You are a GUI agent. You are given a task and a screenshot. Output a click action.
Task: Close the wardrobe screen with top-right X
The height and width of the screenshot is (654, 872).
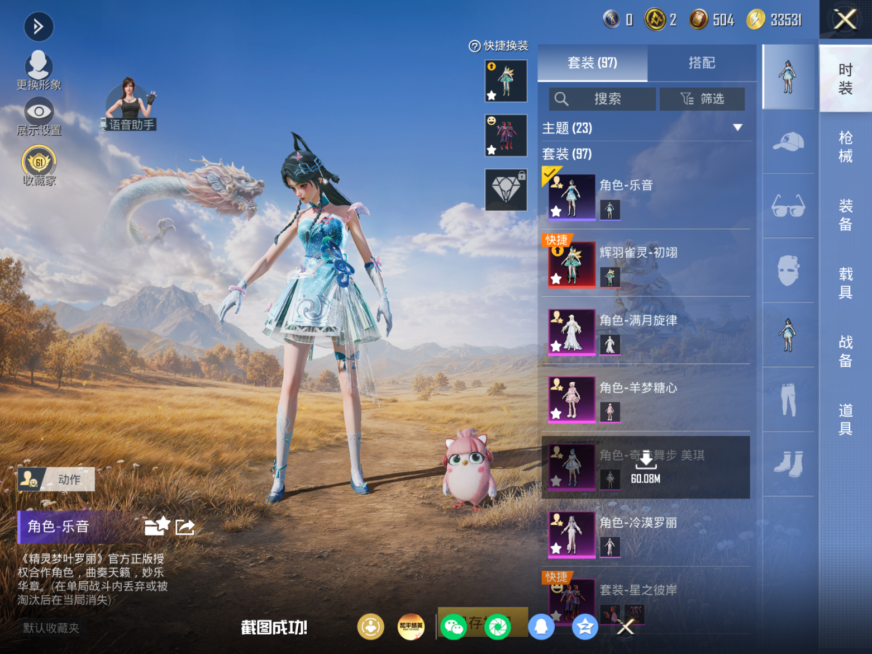845,20
